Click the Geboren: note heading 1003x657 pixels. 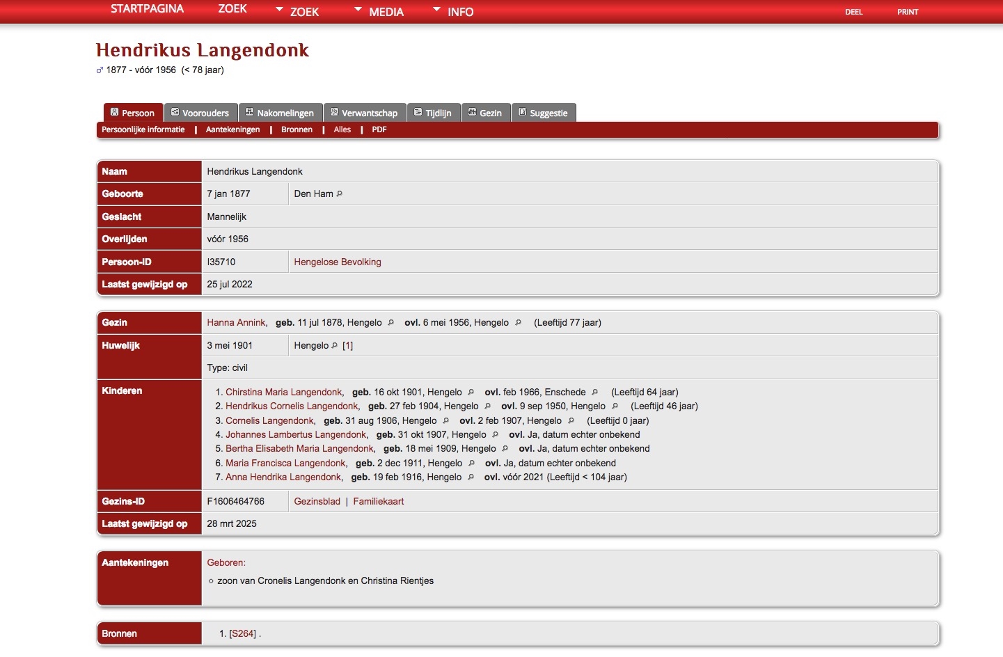pos(226,563)
